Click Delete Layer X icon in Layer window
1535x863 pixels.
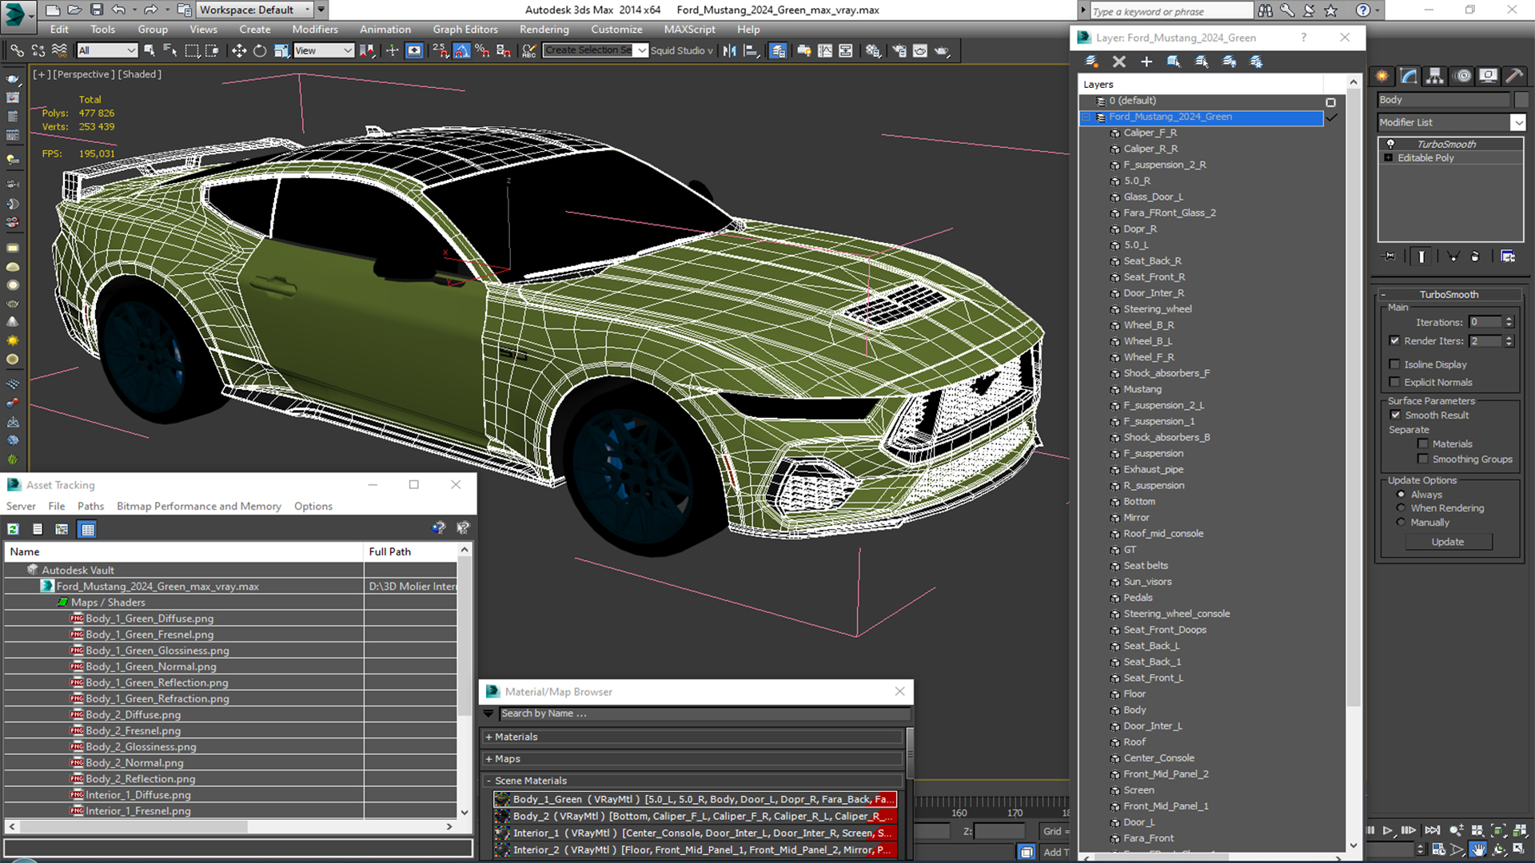pos(1118,62)
